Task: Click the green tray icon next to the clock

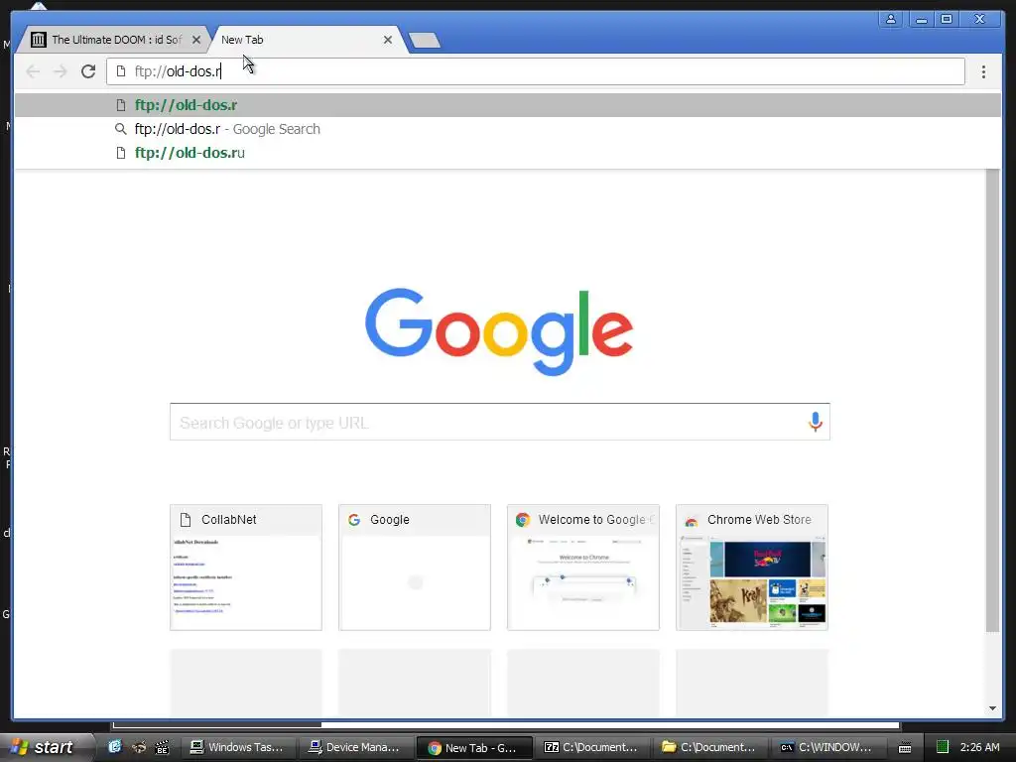Action: coord(943,747)
